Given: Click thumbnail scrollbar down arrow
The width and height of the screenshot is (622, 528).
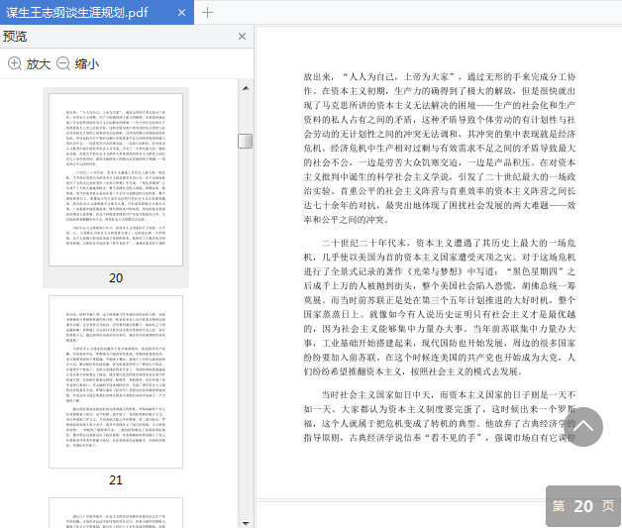Looking at the screenshot, I should [246, 523].
